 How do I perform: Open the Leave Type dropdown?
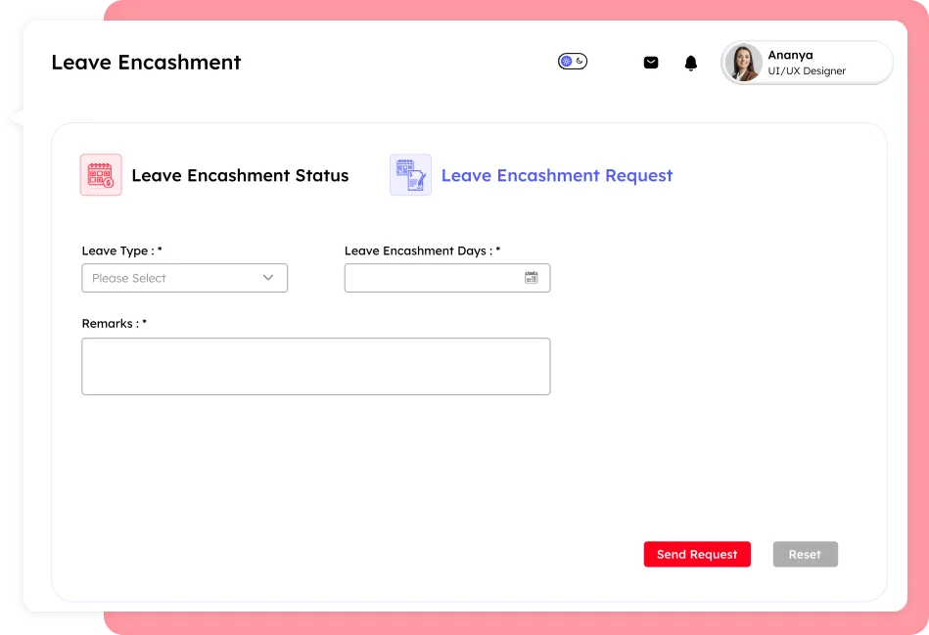coord(184,278)
